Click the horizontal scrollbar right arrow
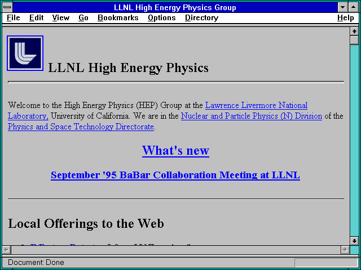The width and height of the screenshot is (361, 270). (345, 250)
